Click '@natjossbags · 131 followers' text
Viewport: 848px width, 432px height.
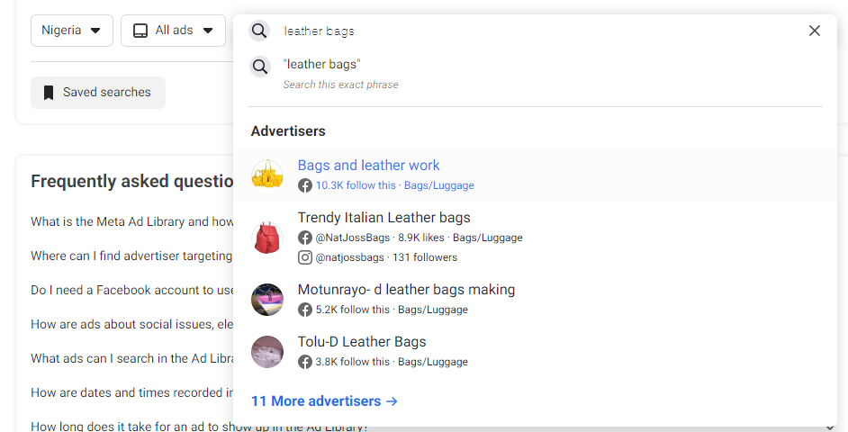point(386,257)
